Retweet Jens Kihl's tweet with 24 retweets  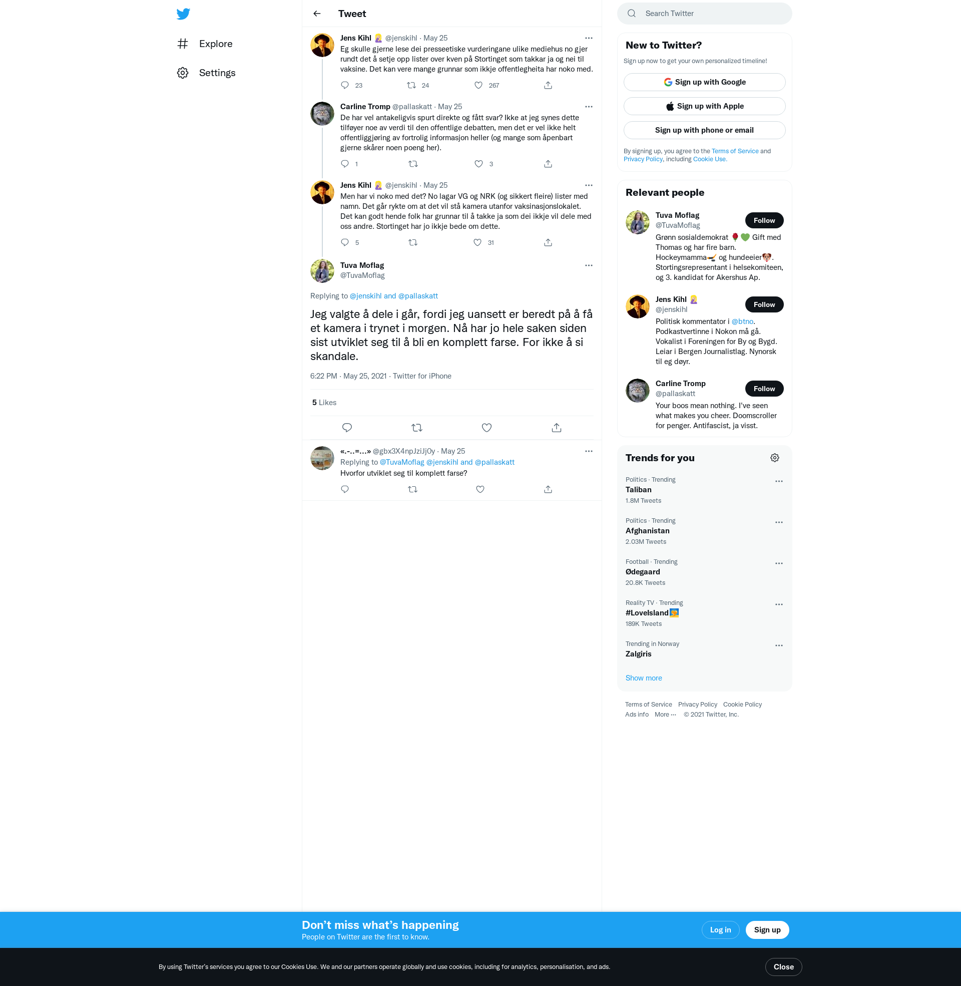point(411,85)
